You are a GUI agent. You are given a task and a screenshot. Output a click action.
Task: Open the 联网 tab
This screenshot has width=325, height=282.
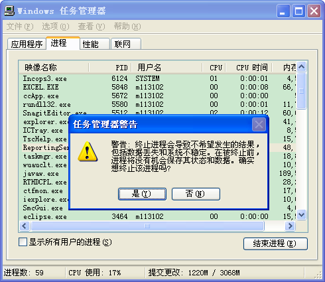[126, 44]
